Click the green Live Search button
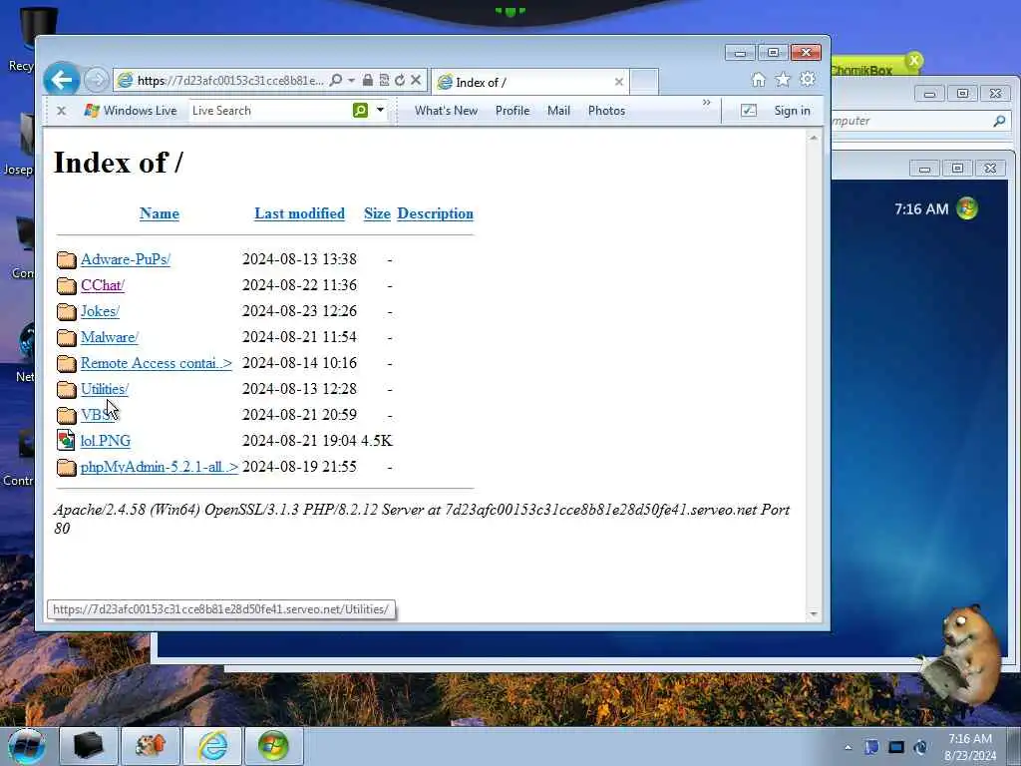This screenshot has height=766, width=1021. click(x=360, y=111)
